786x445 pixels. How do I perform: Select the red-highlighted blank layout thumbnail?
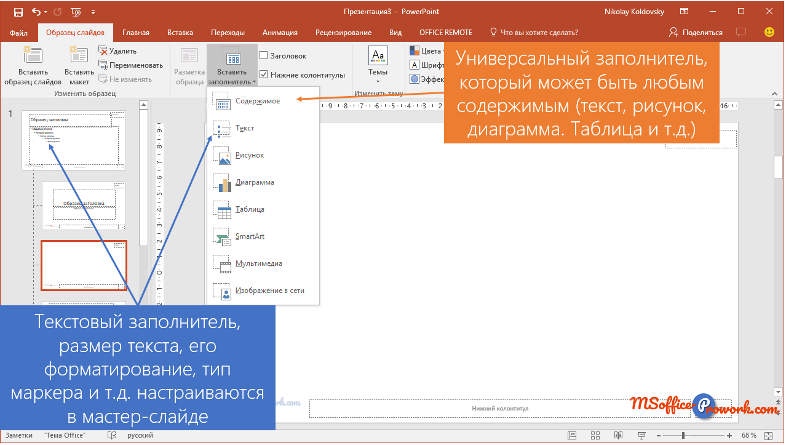coord(84,265)
